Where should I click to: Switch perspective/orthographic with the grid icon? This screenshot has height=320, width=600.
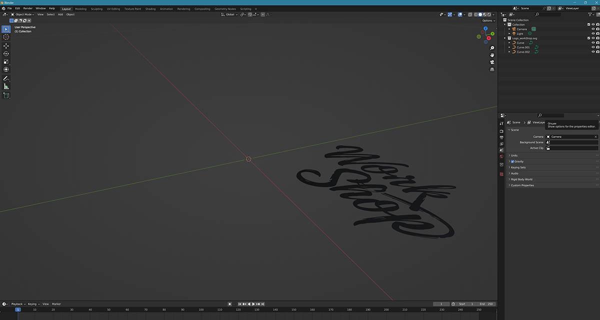492,69
